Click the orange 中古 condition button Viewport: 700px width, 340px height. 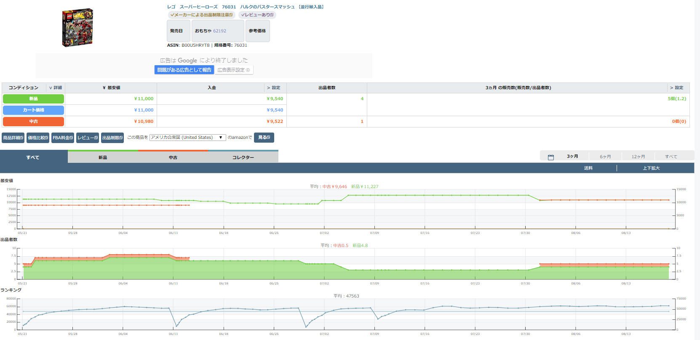(x=33, y=122)
